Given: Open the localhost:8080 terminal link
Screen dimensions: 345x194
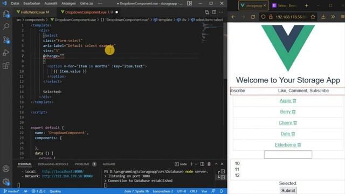Looking at the screenshot, I should tap(63, 171).
